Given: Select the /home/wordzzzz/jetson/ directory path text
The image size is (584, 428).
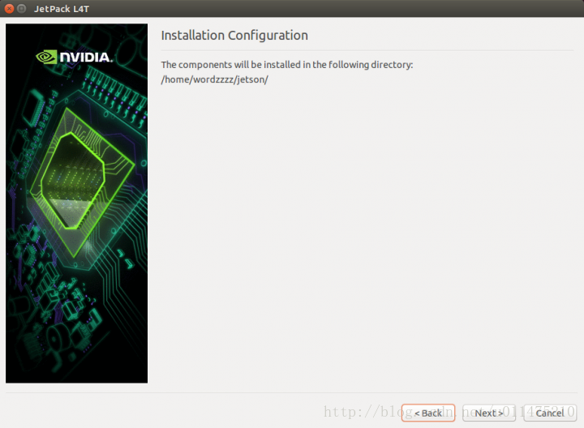Looking at the screenshot, I should coord(214,79).
